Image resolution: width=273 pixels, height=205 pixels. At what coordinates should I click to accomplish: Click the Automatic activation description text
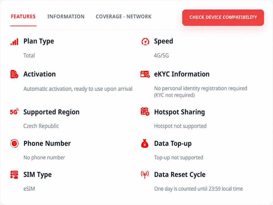[78, 89]
